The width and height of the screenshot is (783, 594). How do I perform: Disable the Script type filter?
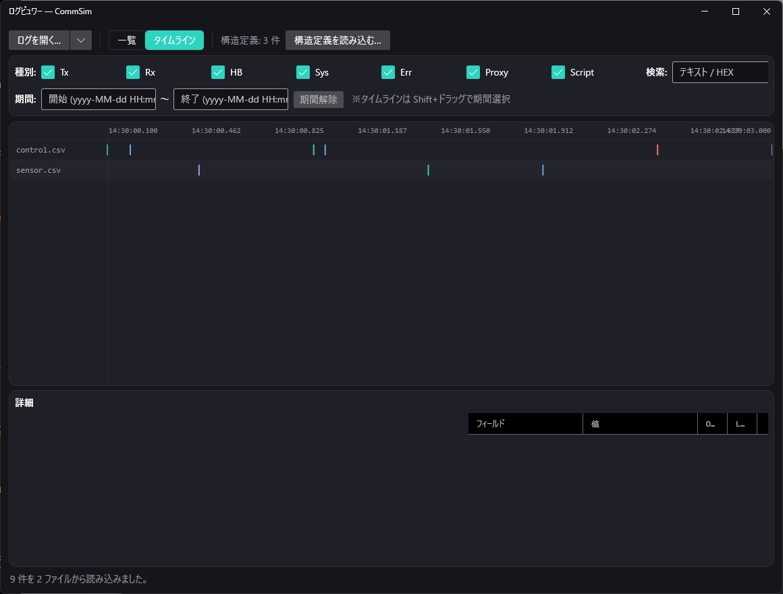click(558, 72)
